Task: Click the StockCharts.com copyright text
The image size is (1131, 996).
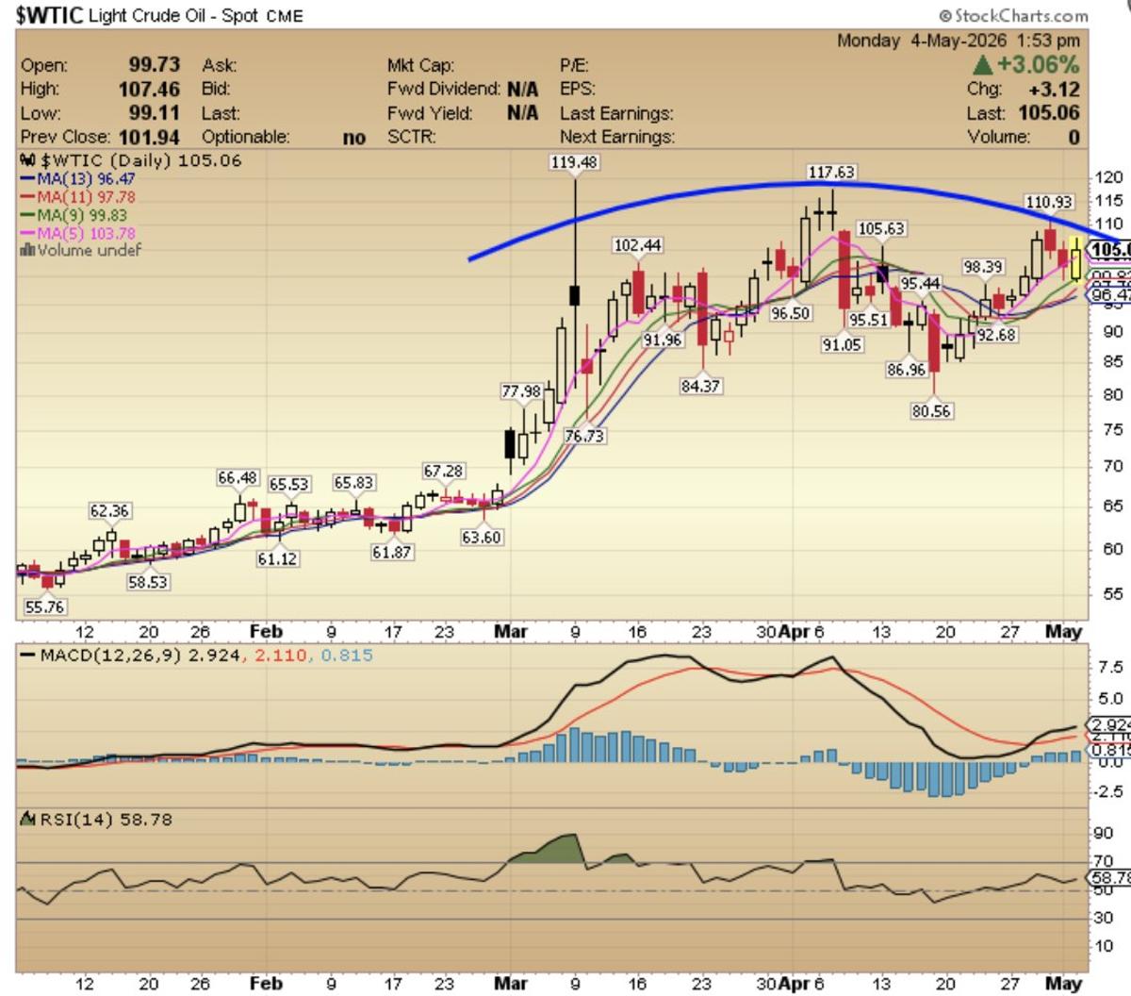Action: (1013, 15)
